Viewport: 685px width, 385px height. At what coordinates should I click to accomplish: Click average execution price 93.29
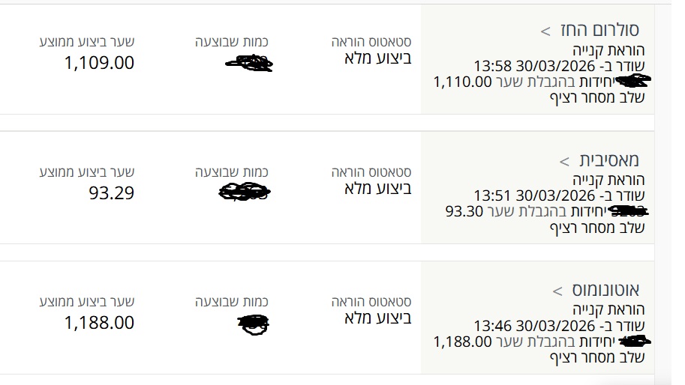coord(112,193)
